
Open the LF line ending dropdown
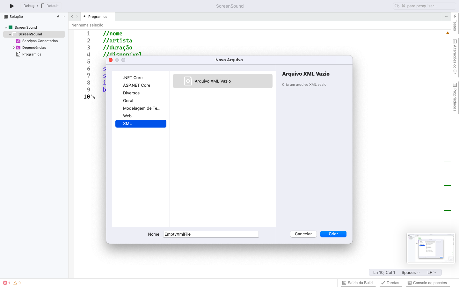point(432,272)
